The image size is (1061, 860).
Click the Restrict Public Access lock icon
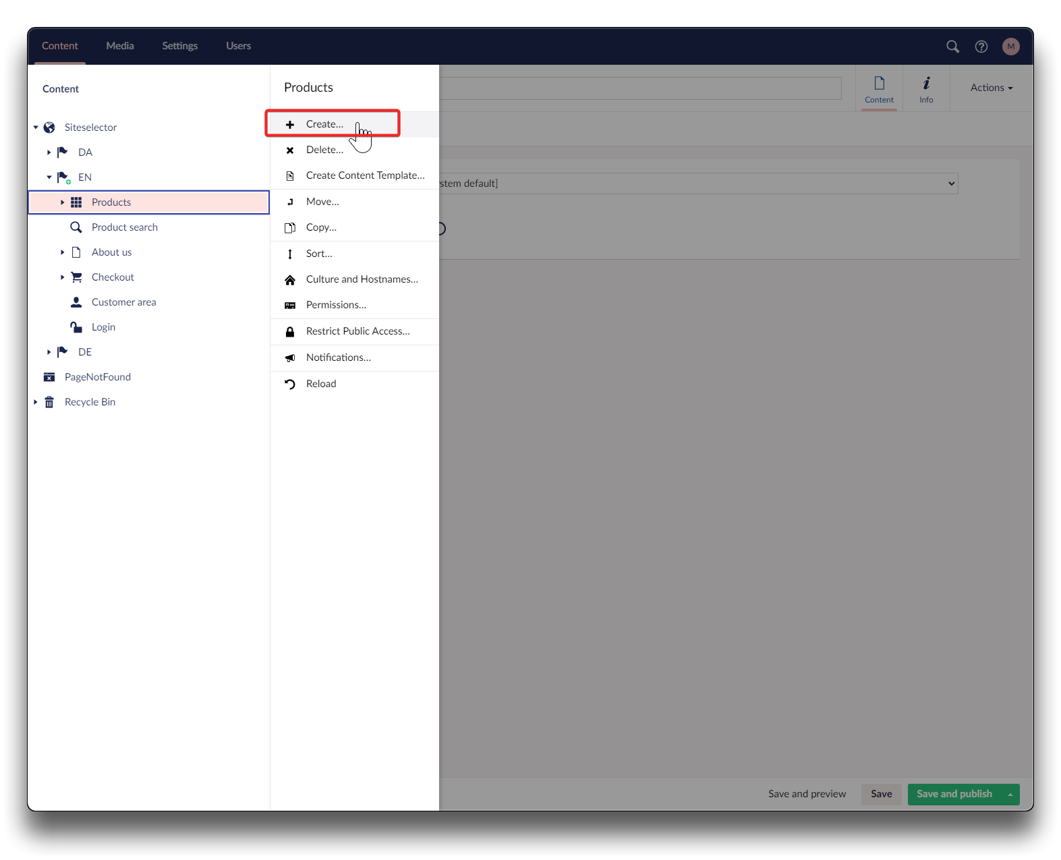pos(290,332)
